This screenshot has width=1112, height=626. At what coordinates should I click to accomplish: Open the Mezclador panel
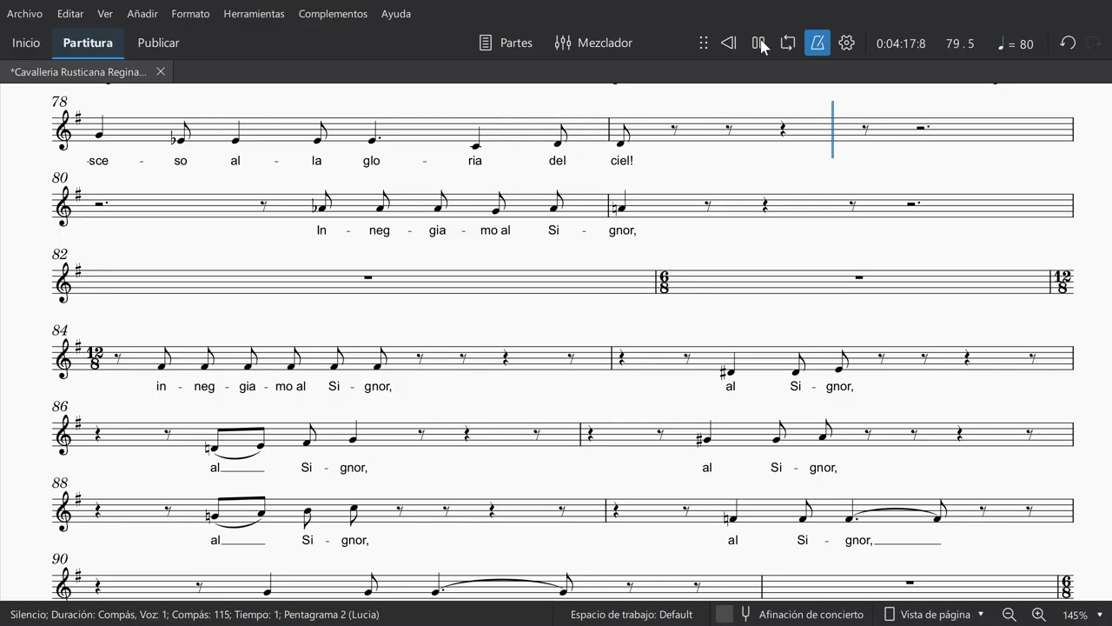pyautogui.click(x=593, y=43)
